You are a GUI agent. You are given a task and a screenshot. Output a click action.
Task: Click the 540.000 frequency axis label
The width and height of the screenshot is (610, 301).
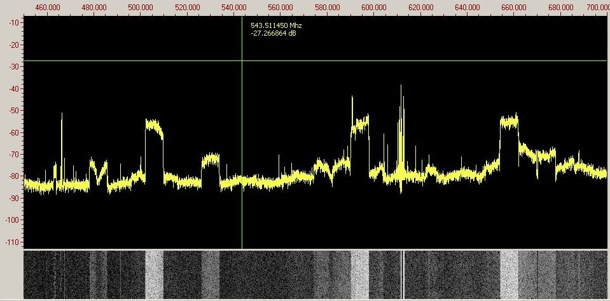click(234, 8)
